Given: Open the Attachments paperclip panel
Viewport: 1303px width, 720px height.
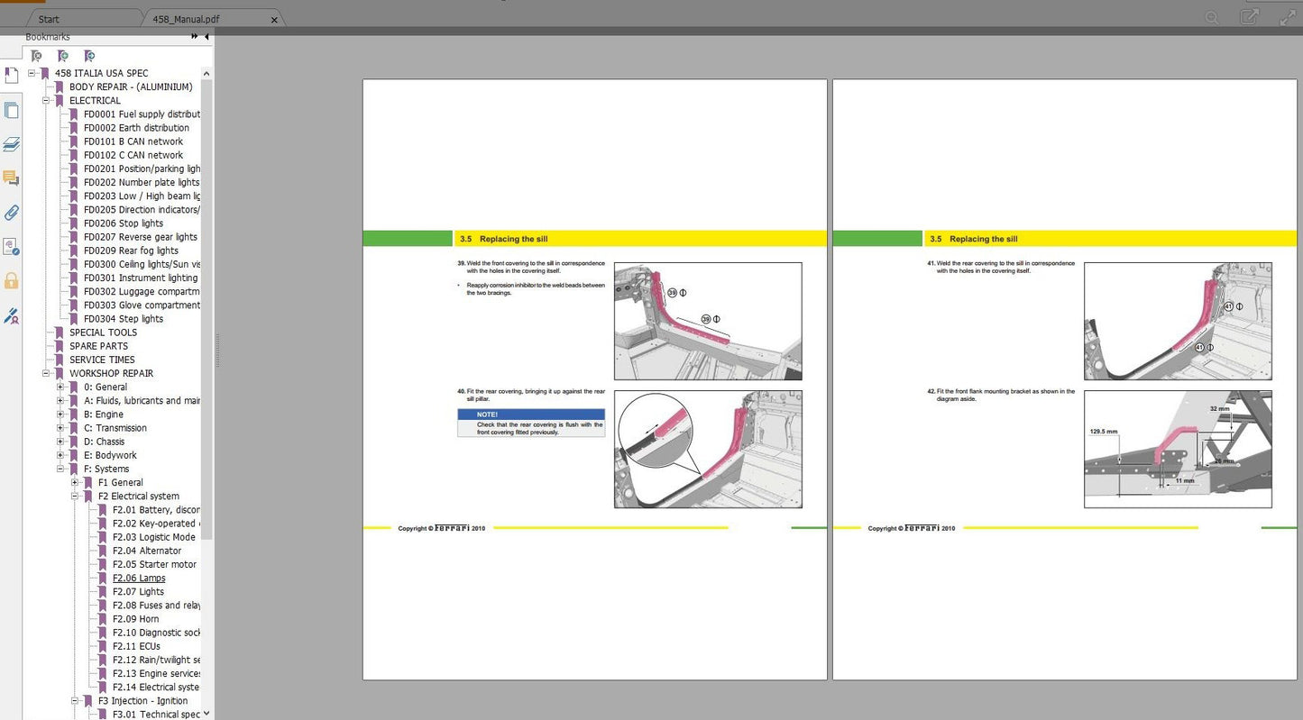Looking at the screenshot, I should [11, 213].
